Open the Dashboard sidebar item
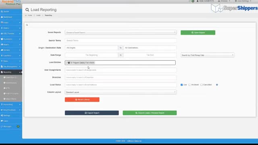 click(x=11, y=17)
